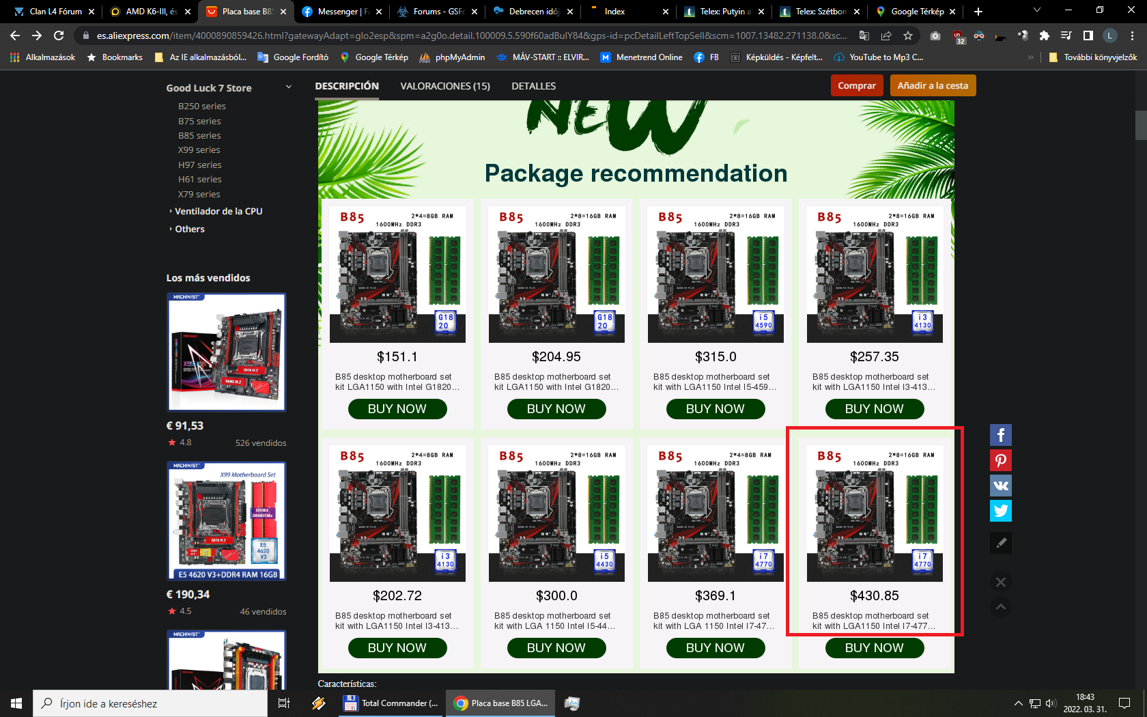Click the forward navigation arrow
Screen dimensions: 1147x717
pos(37,36)
